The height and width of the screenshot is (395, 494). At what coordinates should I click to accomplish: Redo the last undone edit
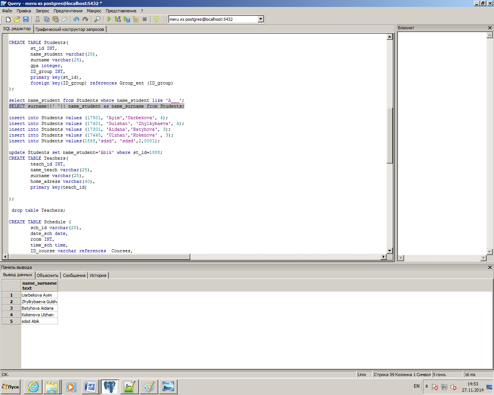[85, 19]
